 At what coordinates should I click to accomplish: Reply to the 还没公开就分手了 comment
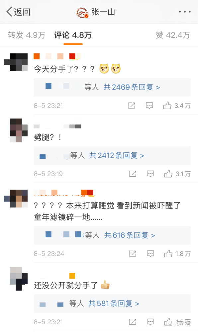[150, 322]
